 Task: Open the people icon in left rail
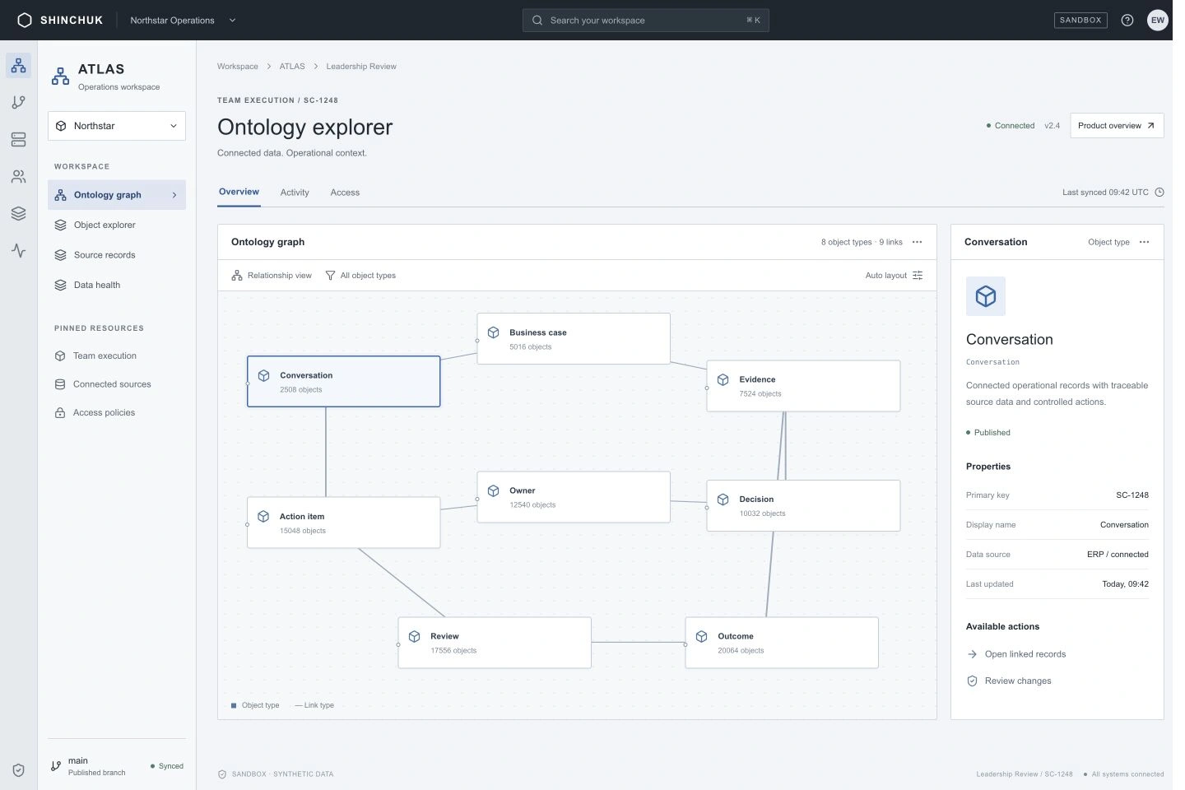point(18,177)
